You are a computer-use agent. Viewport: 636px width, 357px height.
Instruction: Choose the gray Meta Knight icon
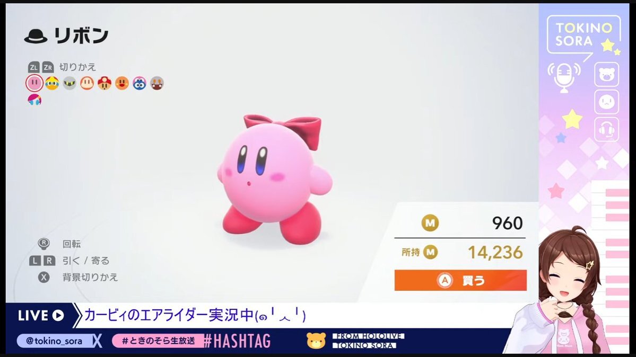pyautogui.click(x=69, y=83)
